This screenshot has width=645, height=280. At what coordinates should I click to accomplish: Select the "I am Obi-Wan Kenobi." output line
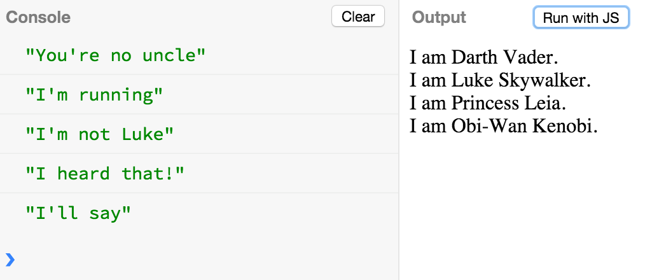coord(504,127)
